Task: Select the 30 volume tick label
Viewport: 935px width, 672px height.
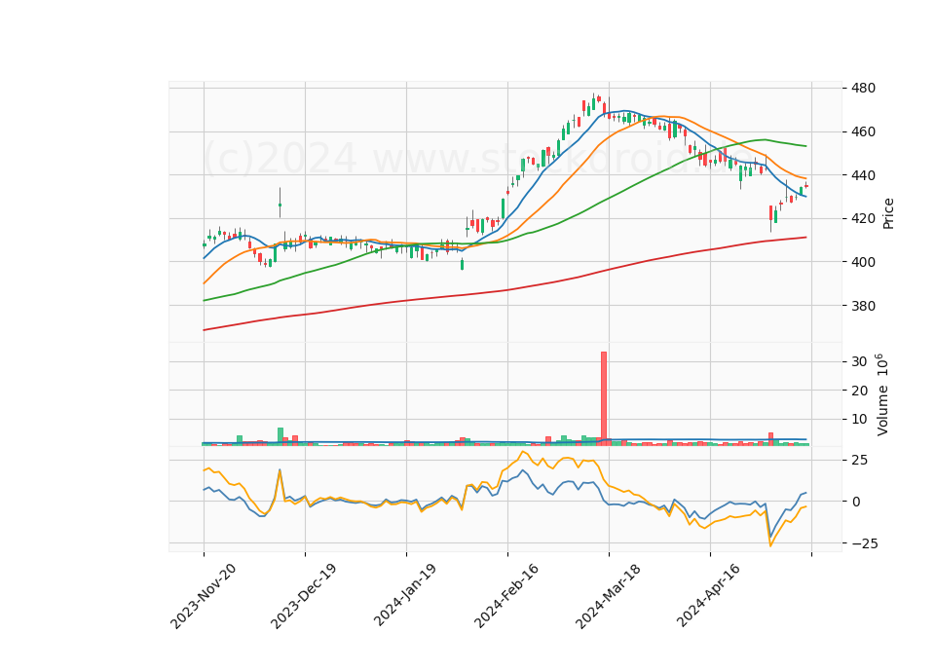Action: coord(859,362)
